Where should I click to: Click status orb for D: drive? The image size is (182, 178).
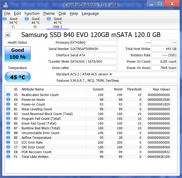[x=27, y=19]
